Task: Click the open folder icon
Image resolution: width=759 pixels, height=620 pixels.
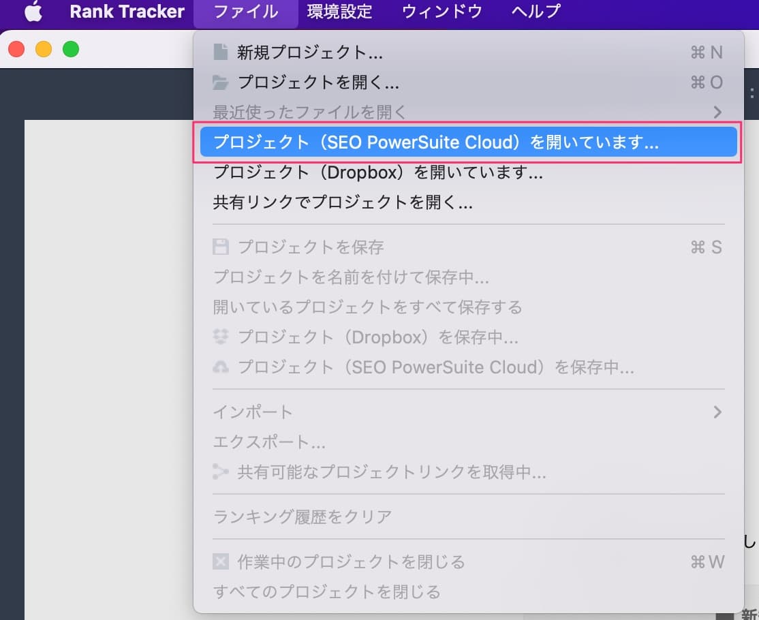Action: tap(221, 82)
